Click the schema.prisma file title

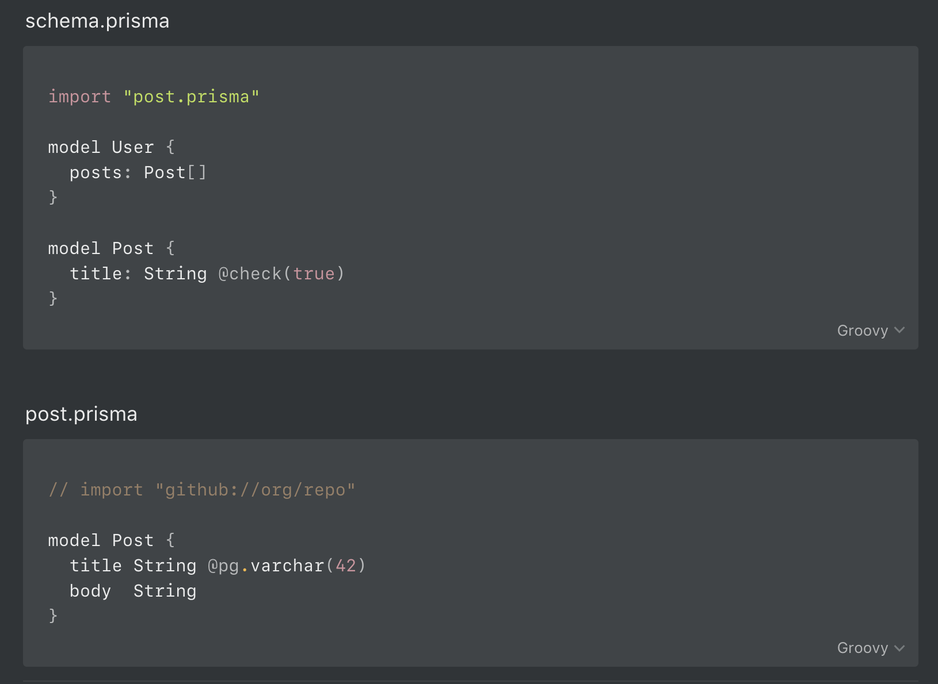[97, 21]
